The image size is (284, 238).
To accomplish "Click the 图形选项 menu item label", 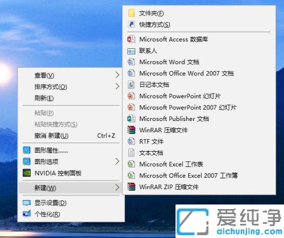I will pyautogui.click(x=47, y=162).
